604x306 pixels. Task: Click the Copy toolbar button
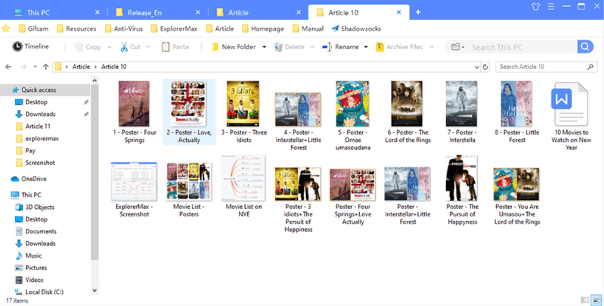coord(87,47)
